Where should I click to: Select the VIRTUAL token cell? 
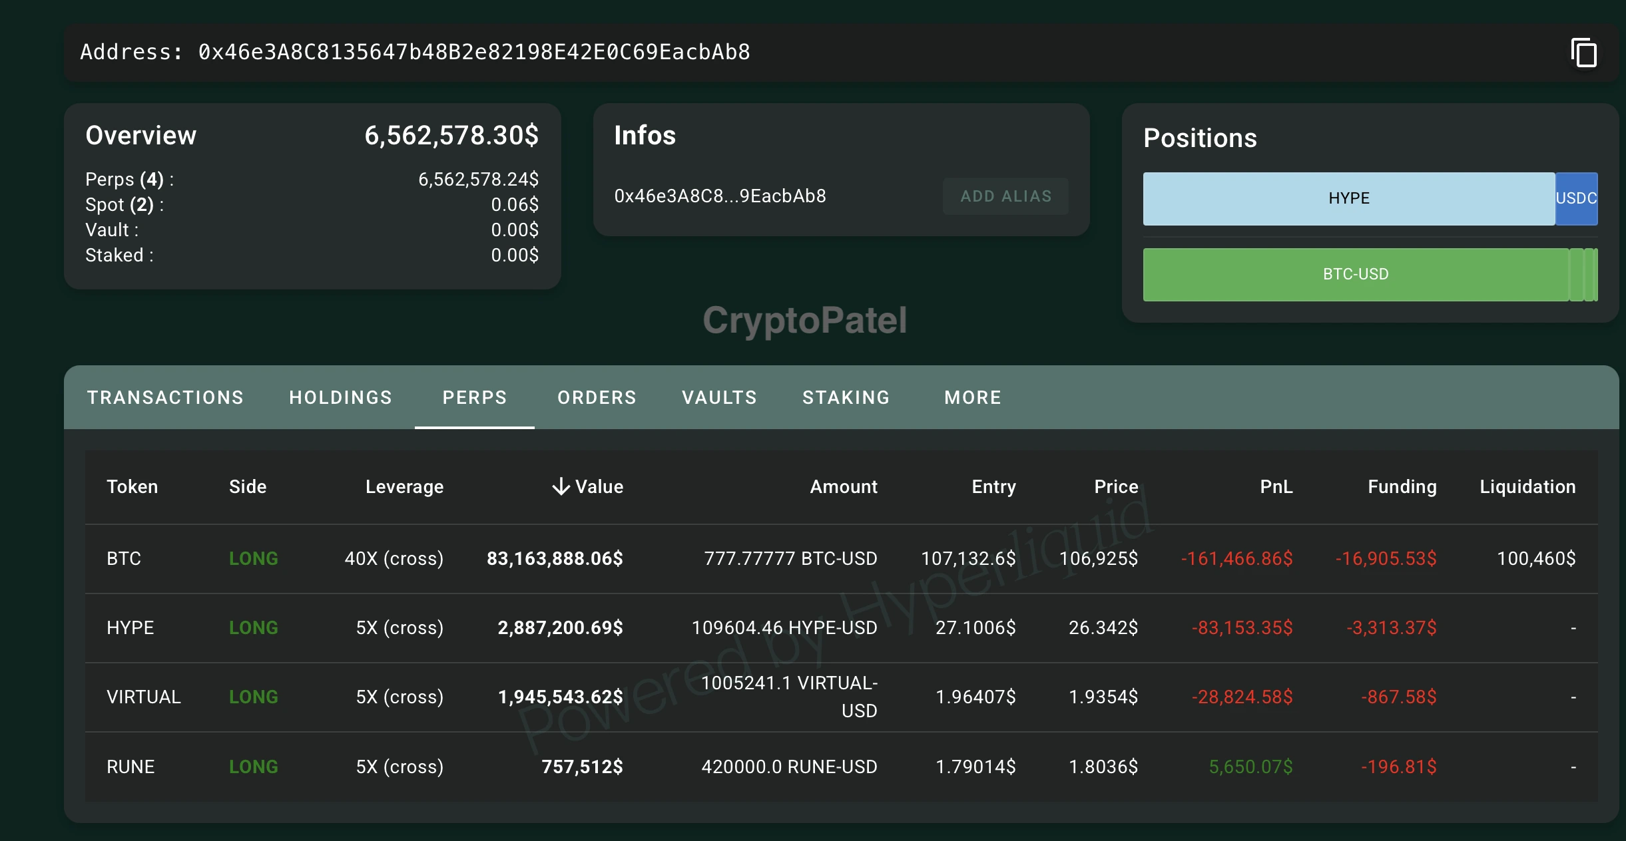[x=144, y=697]
